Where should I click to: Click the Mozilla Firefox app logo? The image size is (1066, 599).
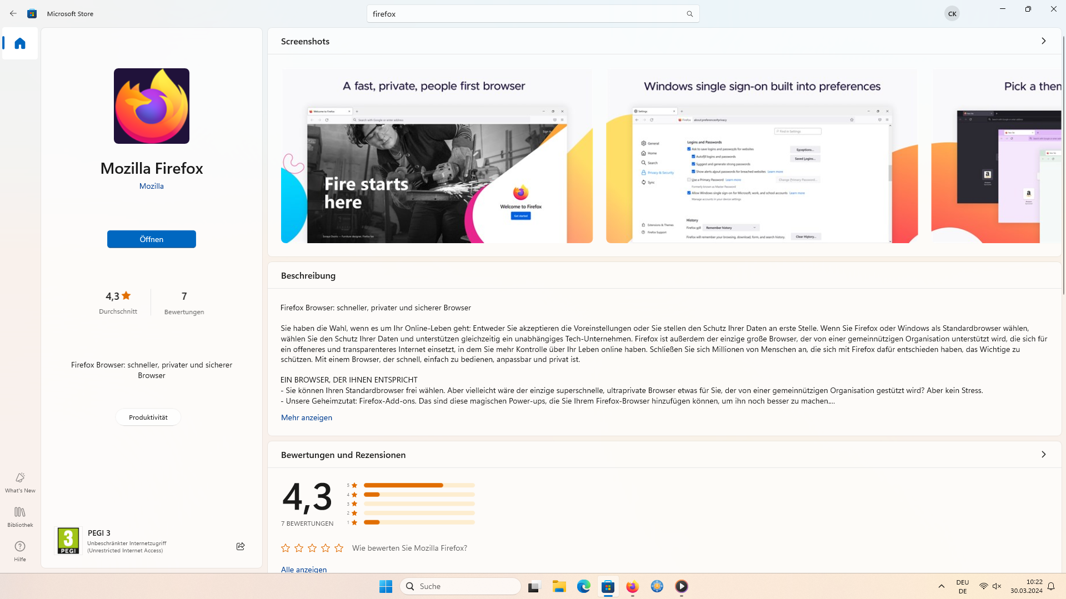[152, 106]
